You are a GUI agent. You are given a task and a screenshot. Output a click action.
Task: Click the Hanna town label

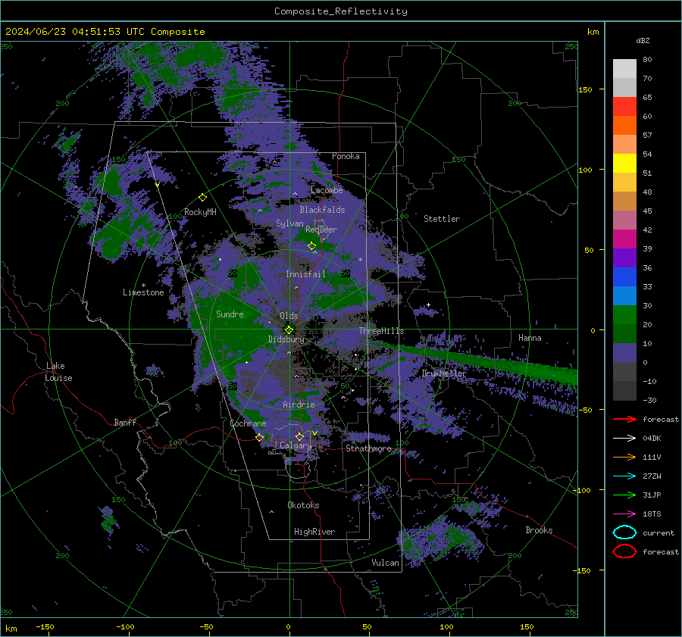pyautogui.click(x=530, y=338)
